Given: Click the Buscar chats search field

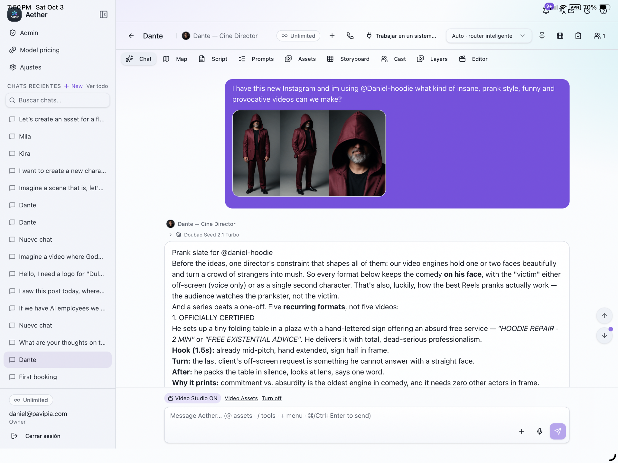Looking at the screenshot, I should [x=58, y=100].
